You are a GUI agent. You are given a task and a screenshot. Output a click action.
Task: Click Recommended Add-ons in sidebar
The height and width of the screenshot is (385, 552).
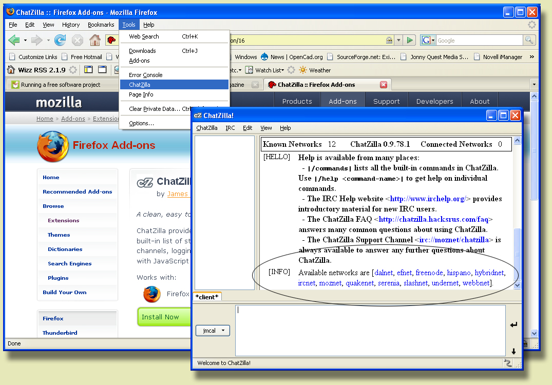point(78,191)
